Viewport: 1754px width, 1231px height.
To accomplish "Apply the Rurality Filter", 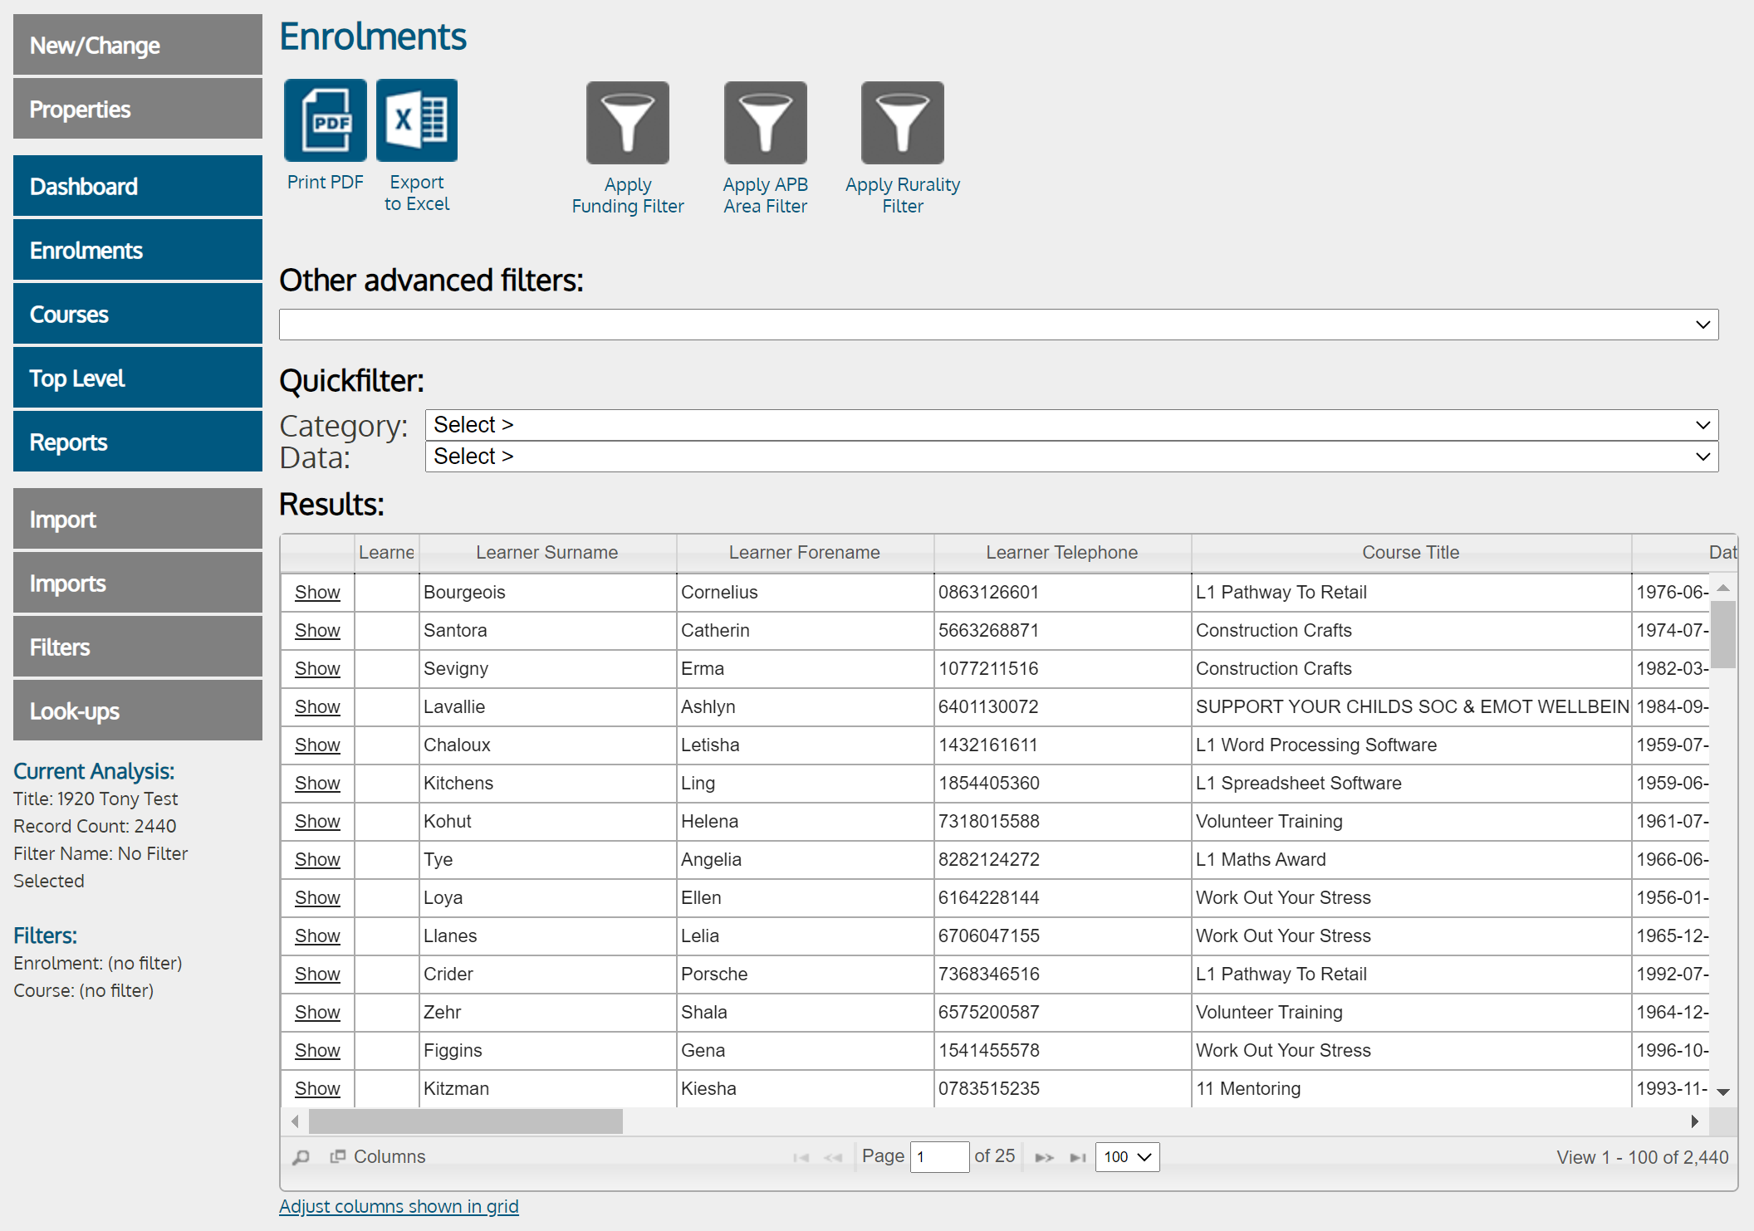I will pyautogui.click(x=902, y=123).
